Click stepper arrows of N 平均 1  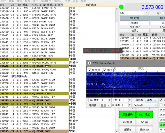130,105
